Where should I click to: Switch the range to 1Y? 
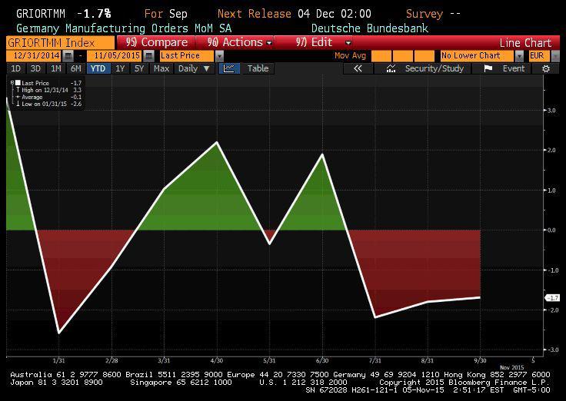(120, 68)
